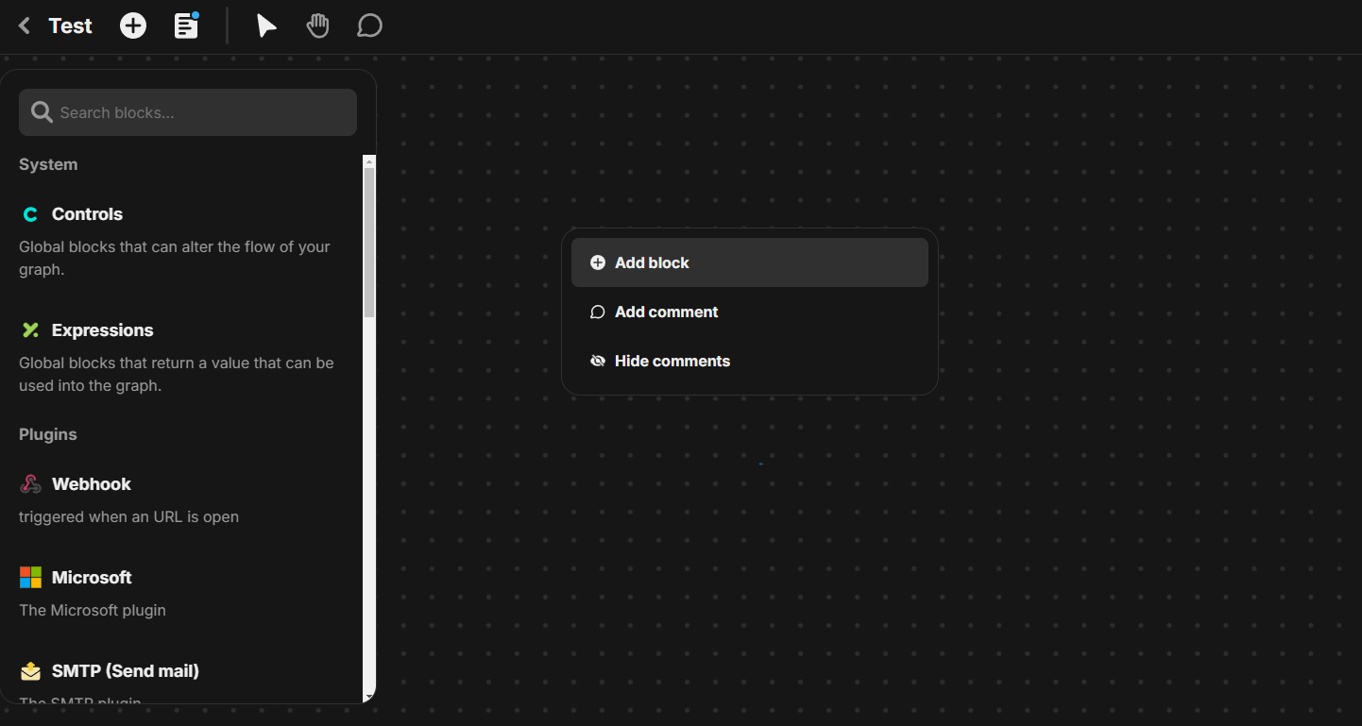Click the scrollbar up arrow in block list
The image size is (1362, 726).
369,161
